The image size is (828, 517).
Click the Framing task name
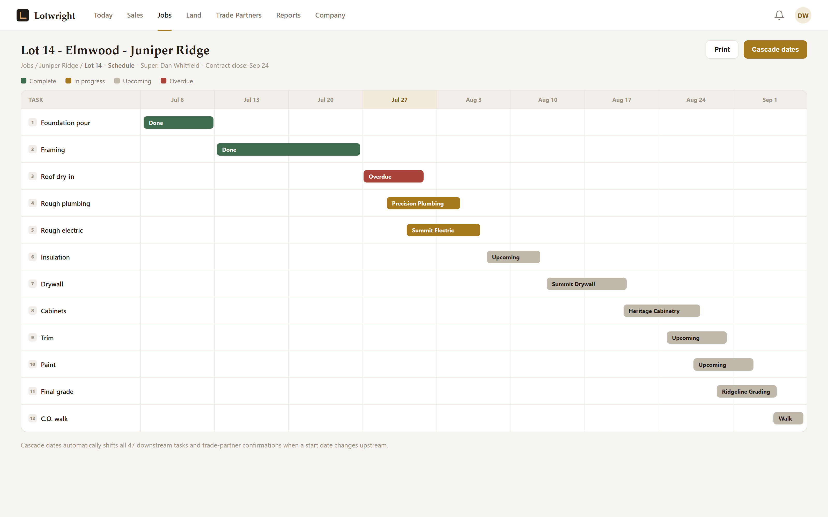53,149
